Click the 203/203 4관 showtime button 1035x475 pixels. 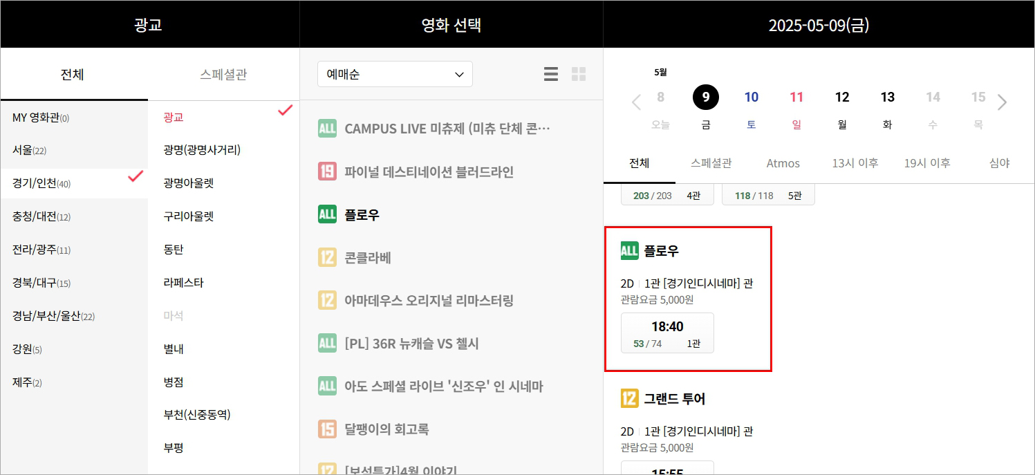667,195
